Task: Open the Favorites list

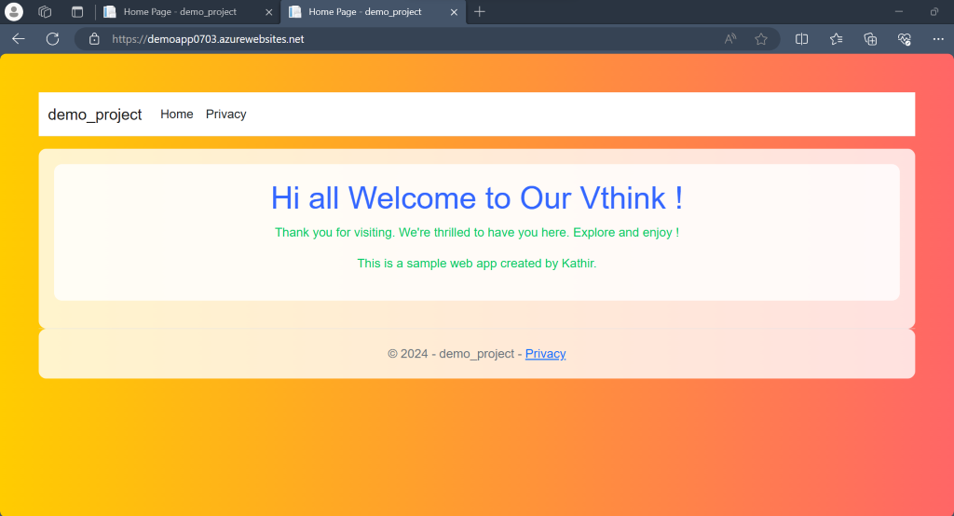Action: tap(836, 39)
